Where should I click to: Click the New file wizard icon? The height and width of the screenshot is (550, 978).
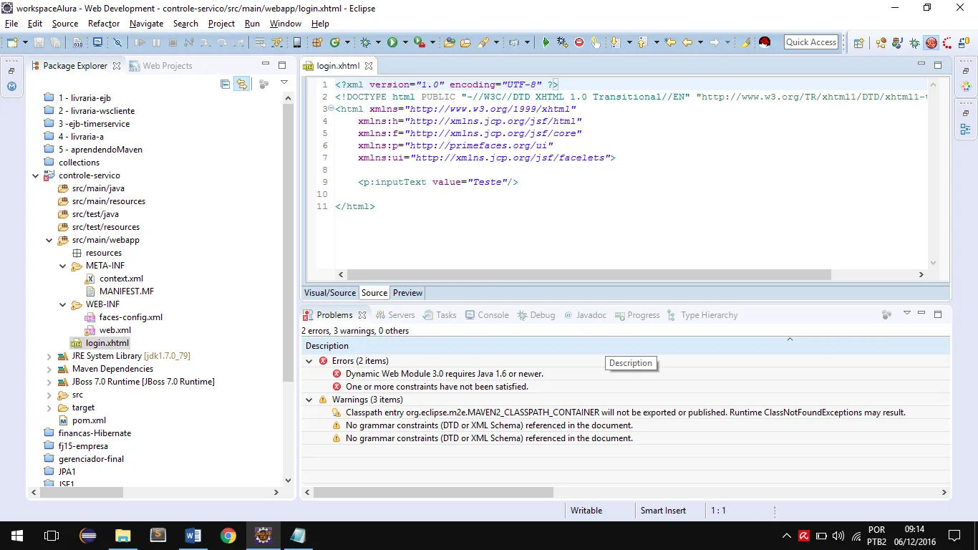pos(12,43)
